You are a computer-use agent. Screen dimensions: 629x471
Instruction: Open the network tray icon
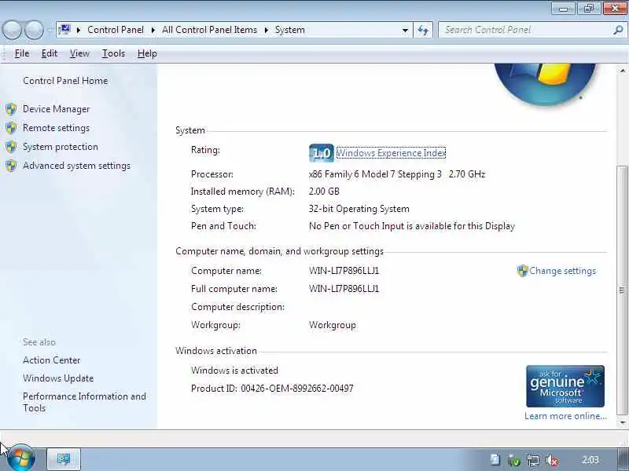(x=533, y=461)
